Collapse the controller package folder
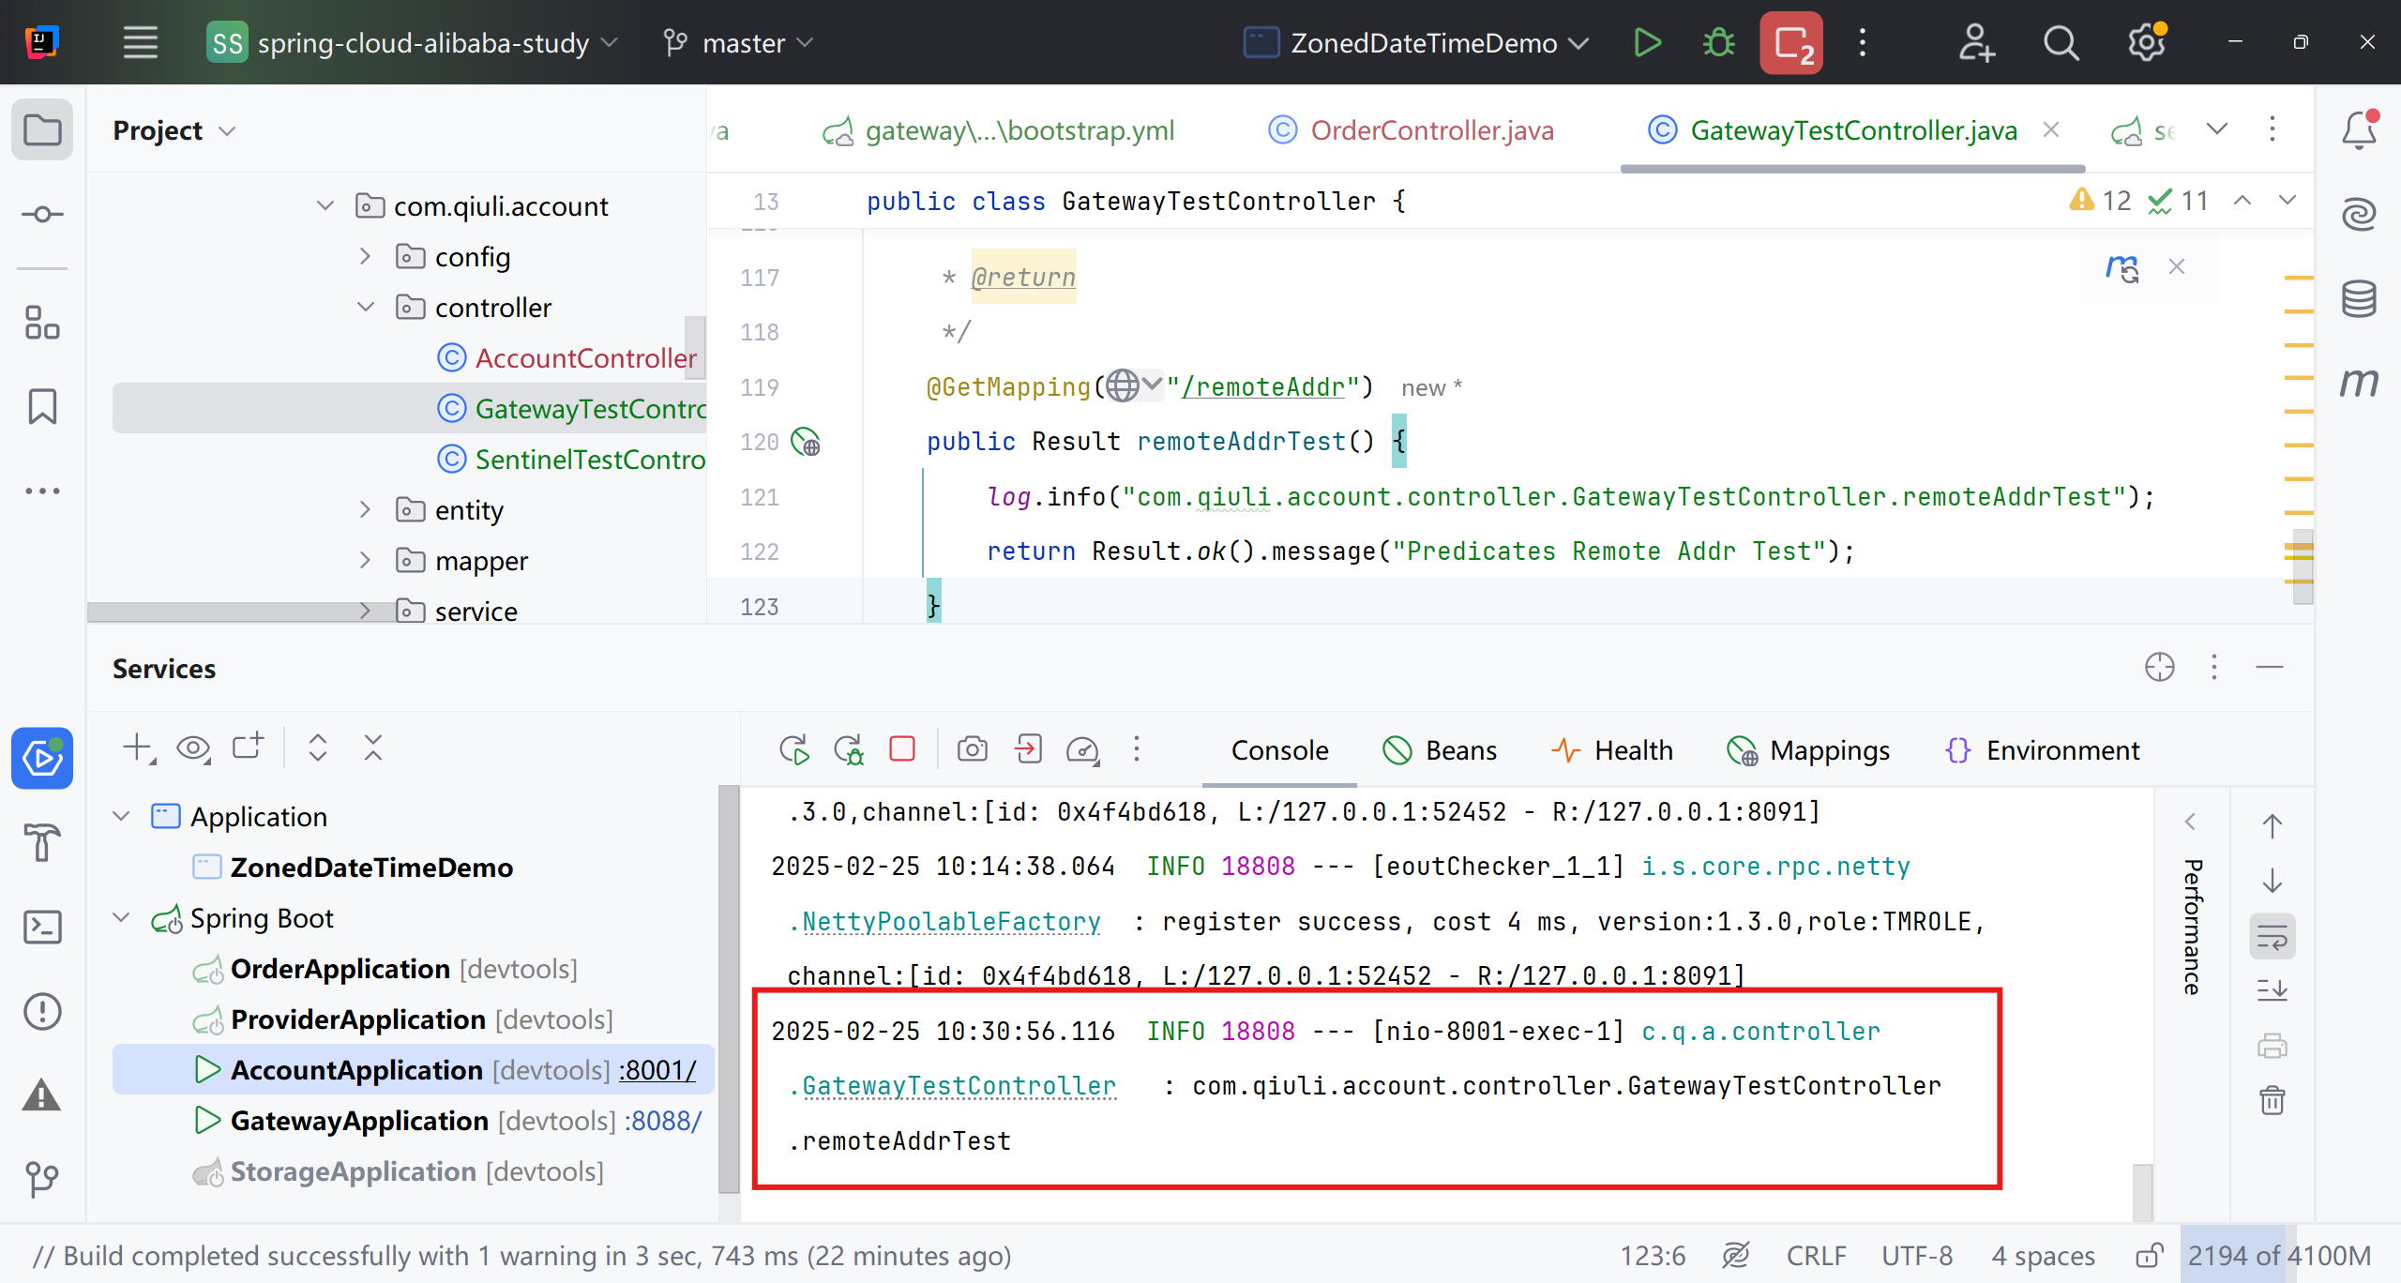The width and height of the screenshot is (2401, 1283). click(x=366, y=308)
